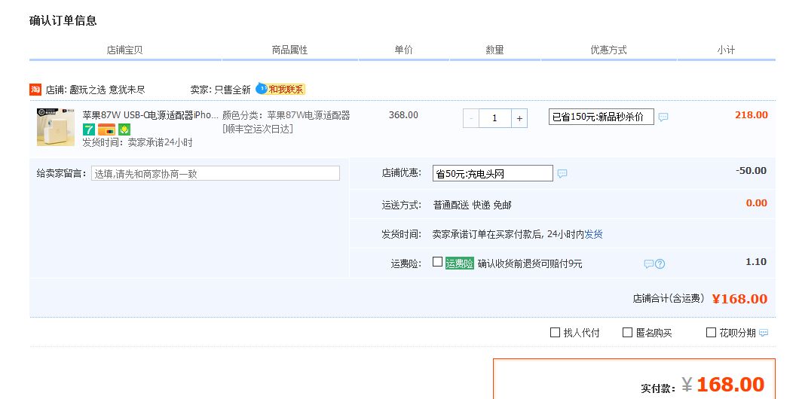Viewport: 799px width, 399px height.
Task: Click the orange Taobao shop icon
Action: 35,90
